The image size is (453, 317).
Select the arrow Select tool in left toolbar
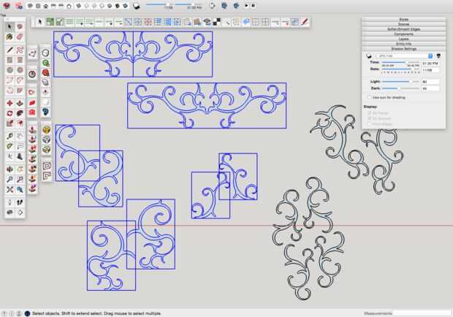9,26
